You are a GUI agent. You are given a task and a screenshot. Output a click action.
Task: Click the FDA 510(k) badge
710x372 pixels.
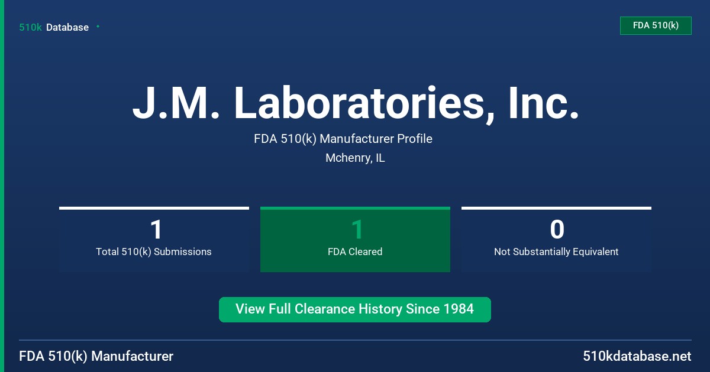point(656,25)
